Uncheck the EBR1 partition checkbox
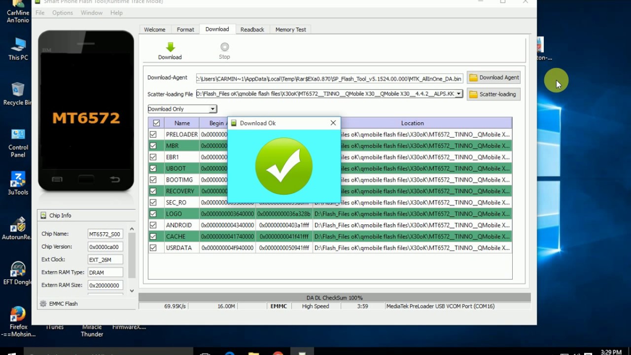The image size is (631, 355). point(153,157)
